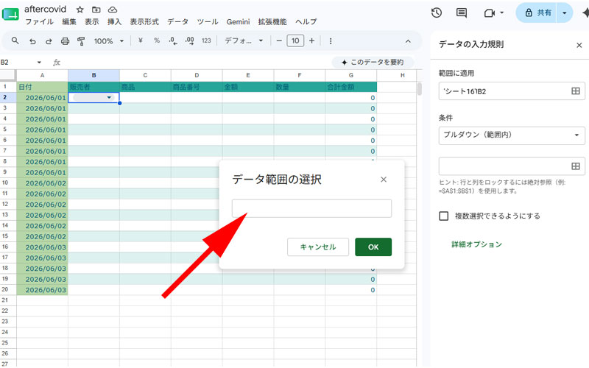Select column C header
This screenshot has width=589, height=368.
pos(145,75)
